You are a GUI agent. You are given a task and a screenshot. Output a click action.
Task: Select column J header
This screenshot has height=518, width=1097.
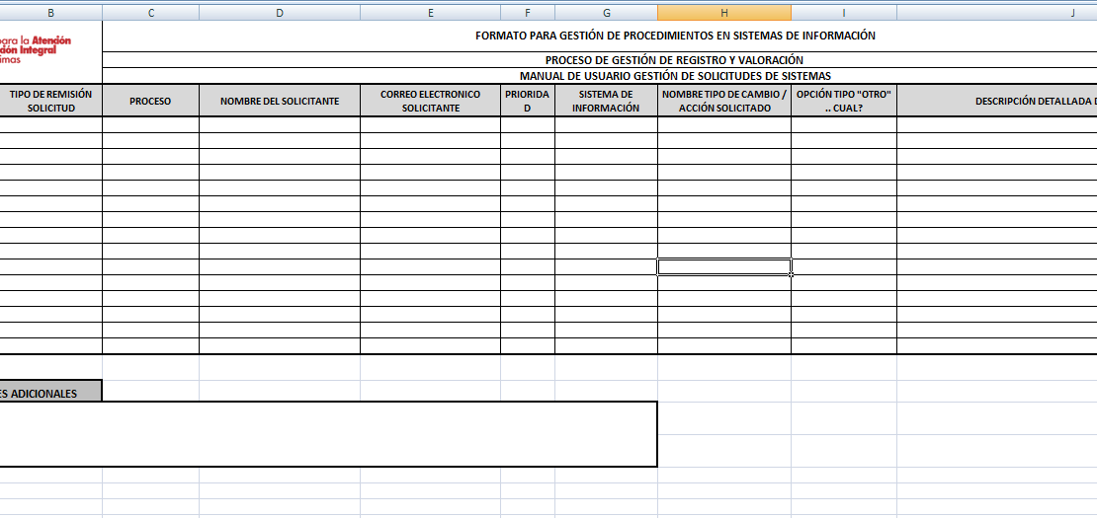click(x=996, y=13)
